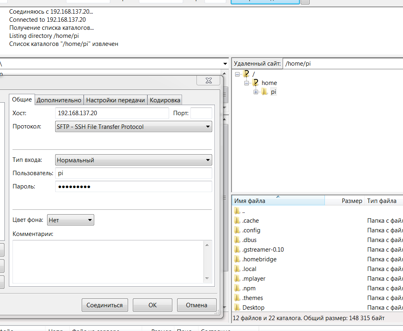This screenshot has height=331, width=403.
Task: Click the Desktop file name
Action: click(x=253, y=308)
